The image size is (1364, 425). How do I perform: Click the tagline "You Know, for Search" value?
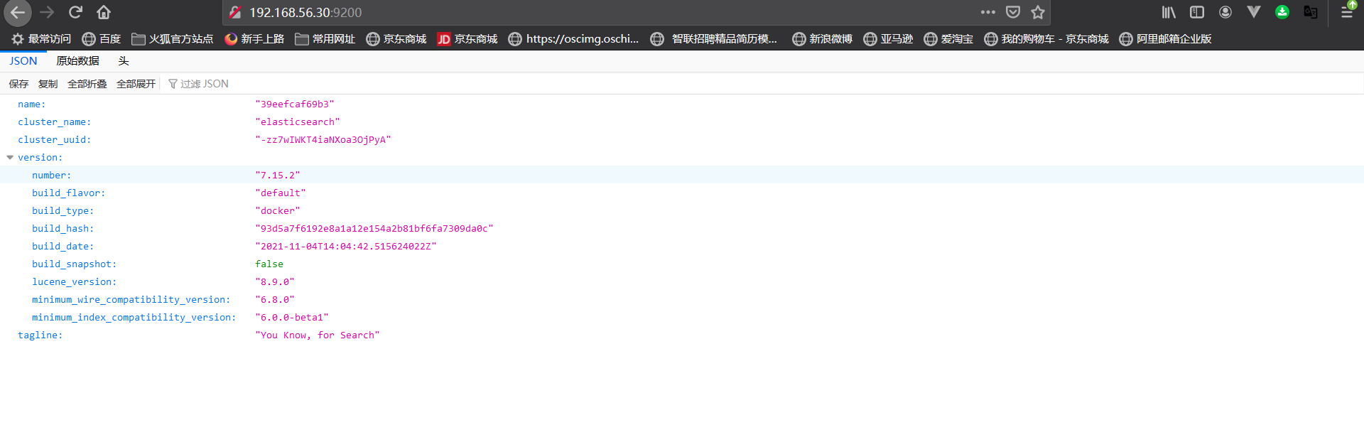(x=318, y=335)
